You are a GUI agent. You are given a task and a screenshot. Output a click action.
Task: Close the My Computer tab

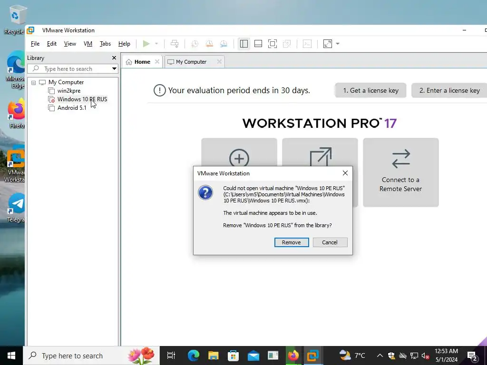219,61
